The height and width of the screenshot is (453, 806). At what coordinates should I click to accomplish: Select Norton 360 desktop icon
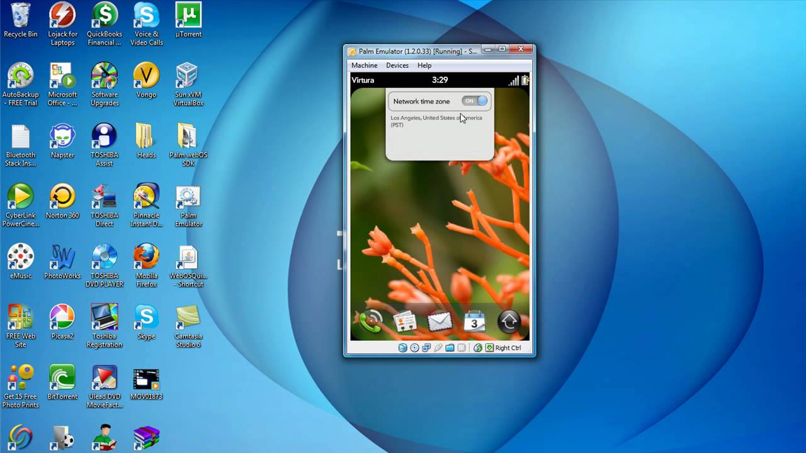[x=62, y=201]
